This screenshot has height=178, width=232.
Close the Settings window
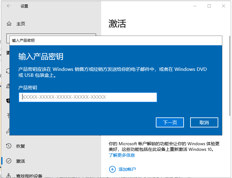[224, 6]
